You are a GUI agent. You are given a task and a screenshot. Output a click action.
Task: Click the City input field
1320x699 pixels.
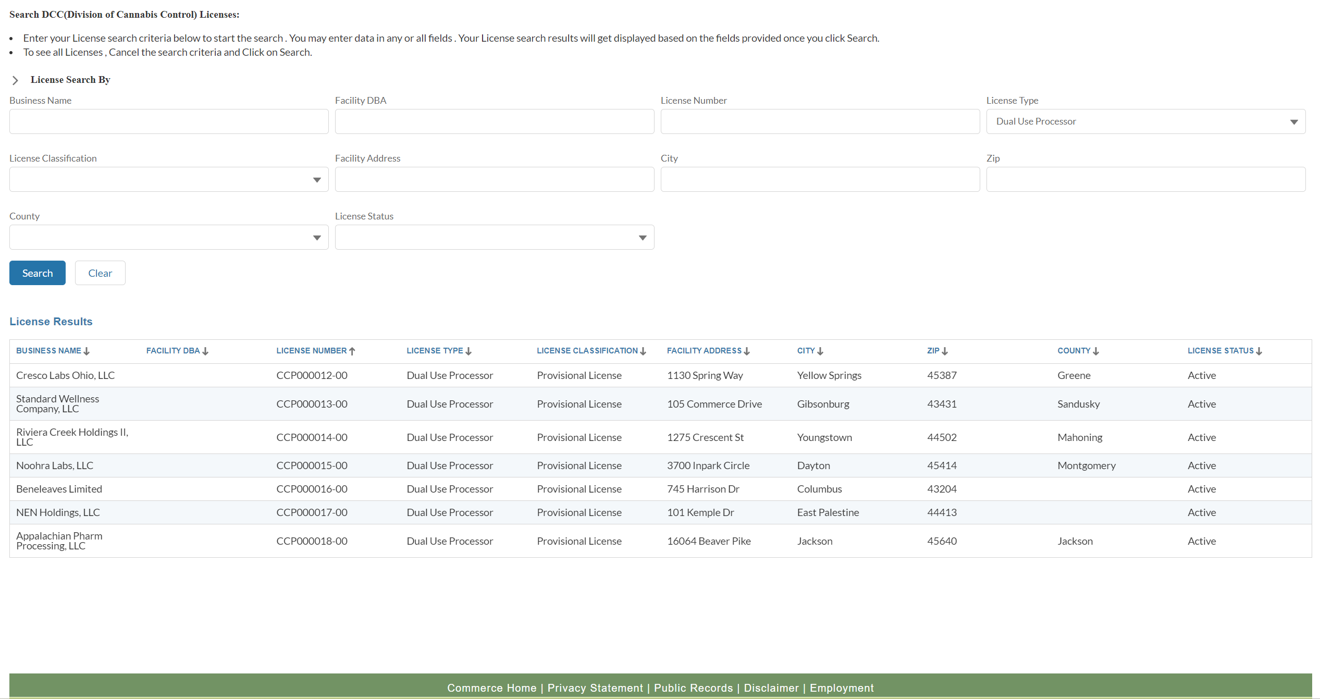[x=820, y=179]
